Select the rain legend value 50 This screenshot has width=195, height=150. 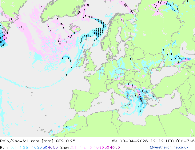click(x=55, y=148)
